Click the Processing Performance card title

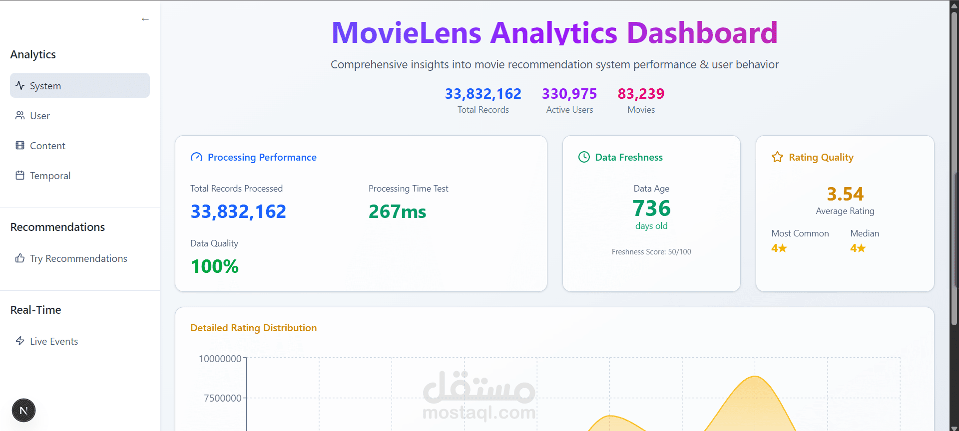(262, 157)
